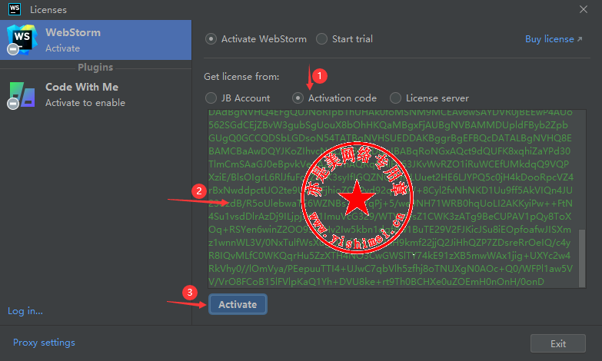Click the 'Get license from:' label

point(241,77)
